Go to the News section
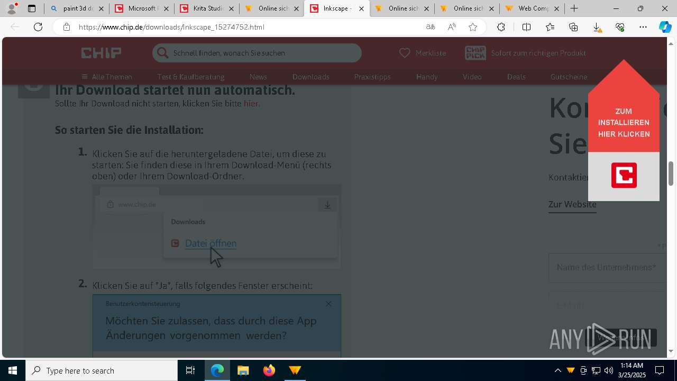Image resolution: width=677 pixels, height=381 pixels. (x=258, y=77)
